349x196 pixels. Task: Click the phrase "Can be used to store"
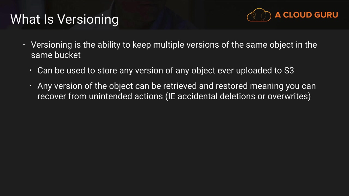77,71
